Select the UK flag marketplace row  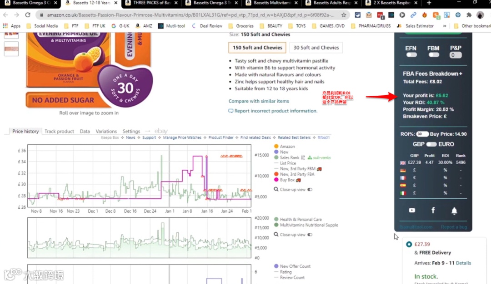click(x=433, y=162)
